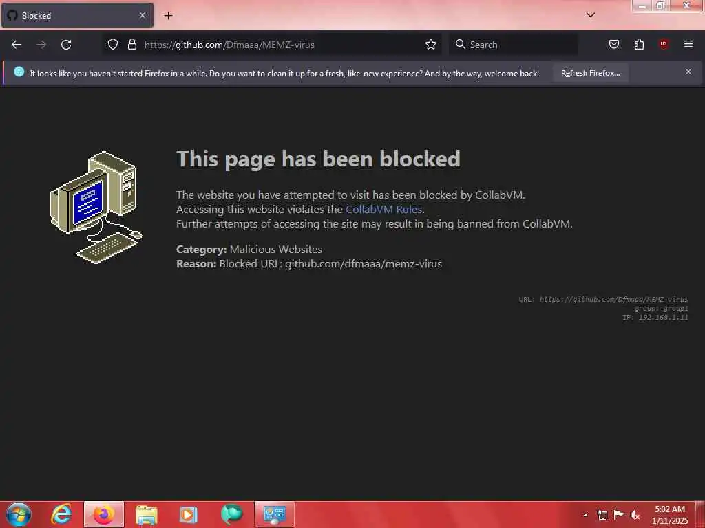Show hidden system tray icons
The width and height of the screenshot is (705, 528).
point(585,515)
